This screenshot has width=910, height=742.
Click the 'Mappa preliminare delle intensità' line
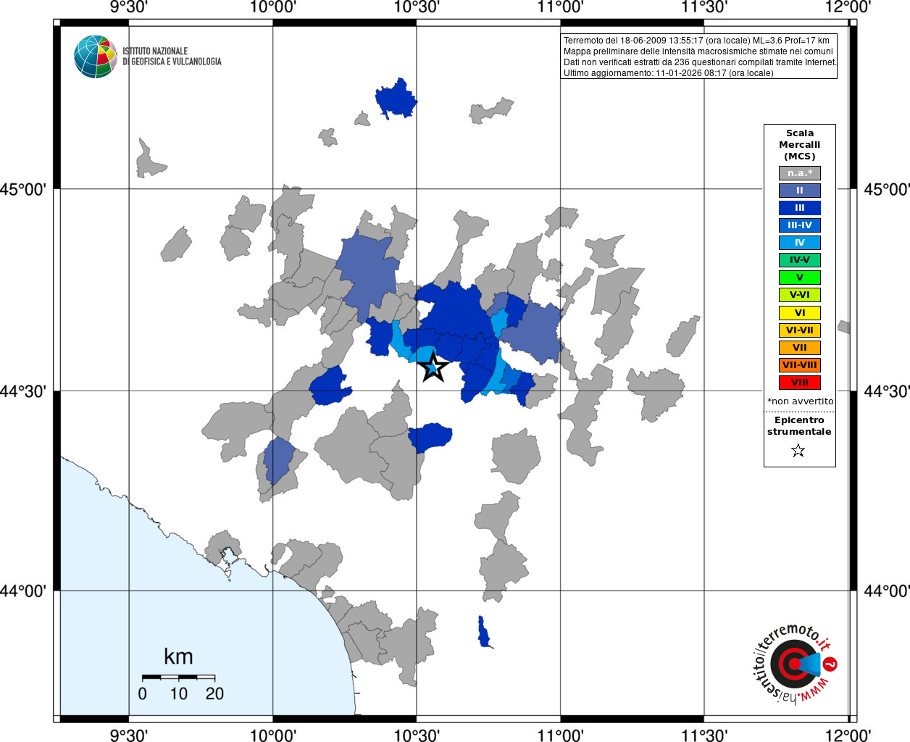pyautogui.click(x=698, y=51)
